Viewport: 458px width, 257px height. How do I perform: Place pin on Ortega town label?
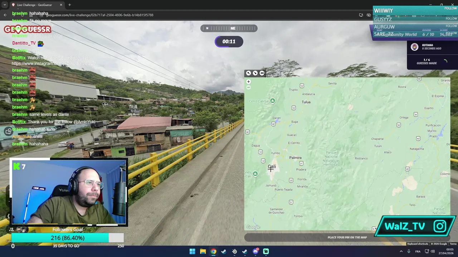(x=404, y=117)
